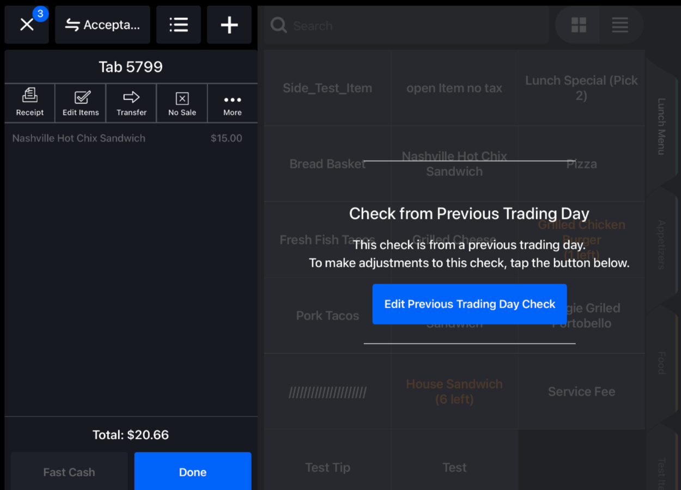Image resolution: width=681 pixels, height=490 pixels.
Task: Tap the More ellipsis icon
Action: point(232,102)
